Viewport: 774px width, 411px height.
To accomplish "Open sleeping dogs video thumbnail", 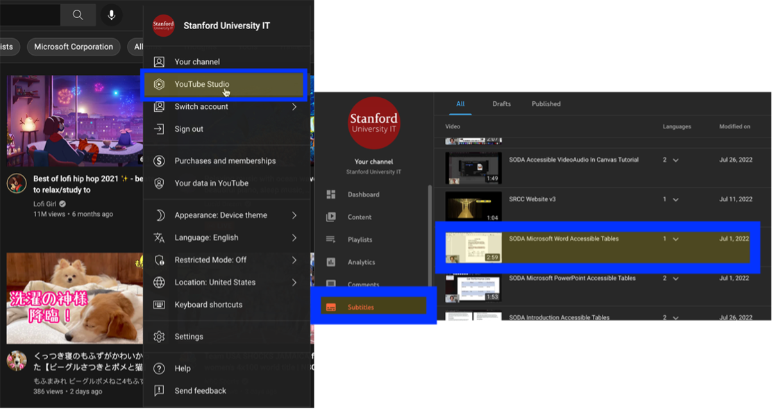I will (75, 299).
